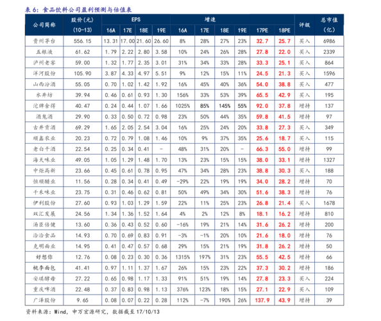Select stock price '24.56'
Screen dimensions: 381x321
(82, 214)
